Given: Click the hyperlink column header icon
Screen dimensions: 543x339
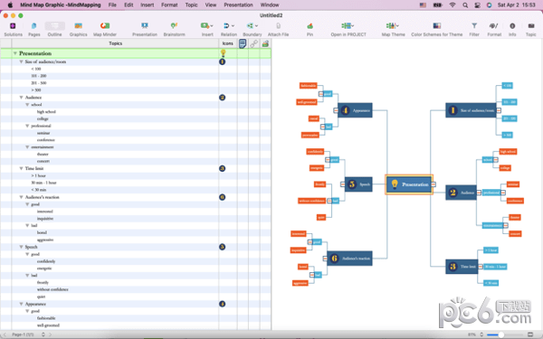Looking at the screenshot, I should tap(253, 43).
